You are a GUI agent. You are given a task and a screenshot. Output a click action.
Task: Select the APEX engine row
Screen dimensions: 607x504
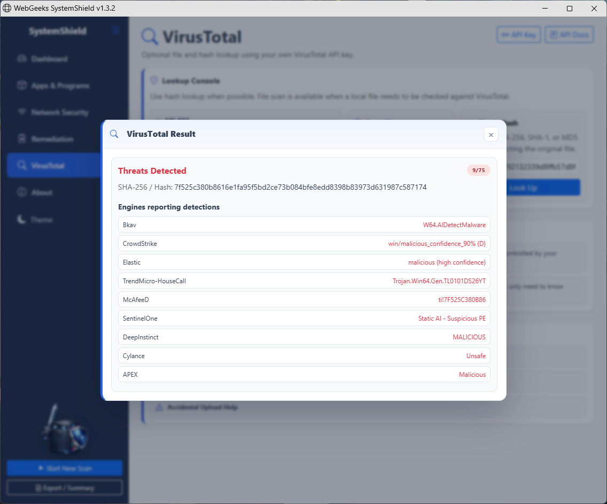click(x=304, y=374)
